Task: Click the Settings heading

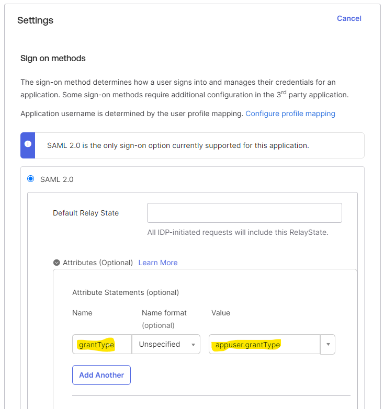Action: pos(36,20)
